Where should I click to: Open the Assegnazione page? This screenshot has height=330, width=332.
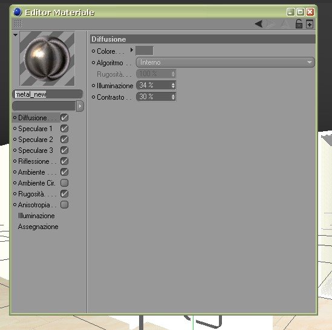coord(38,227)
